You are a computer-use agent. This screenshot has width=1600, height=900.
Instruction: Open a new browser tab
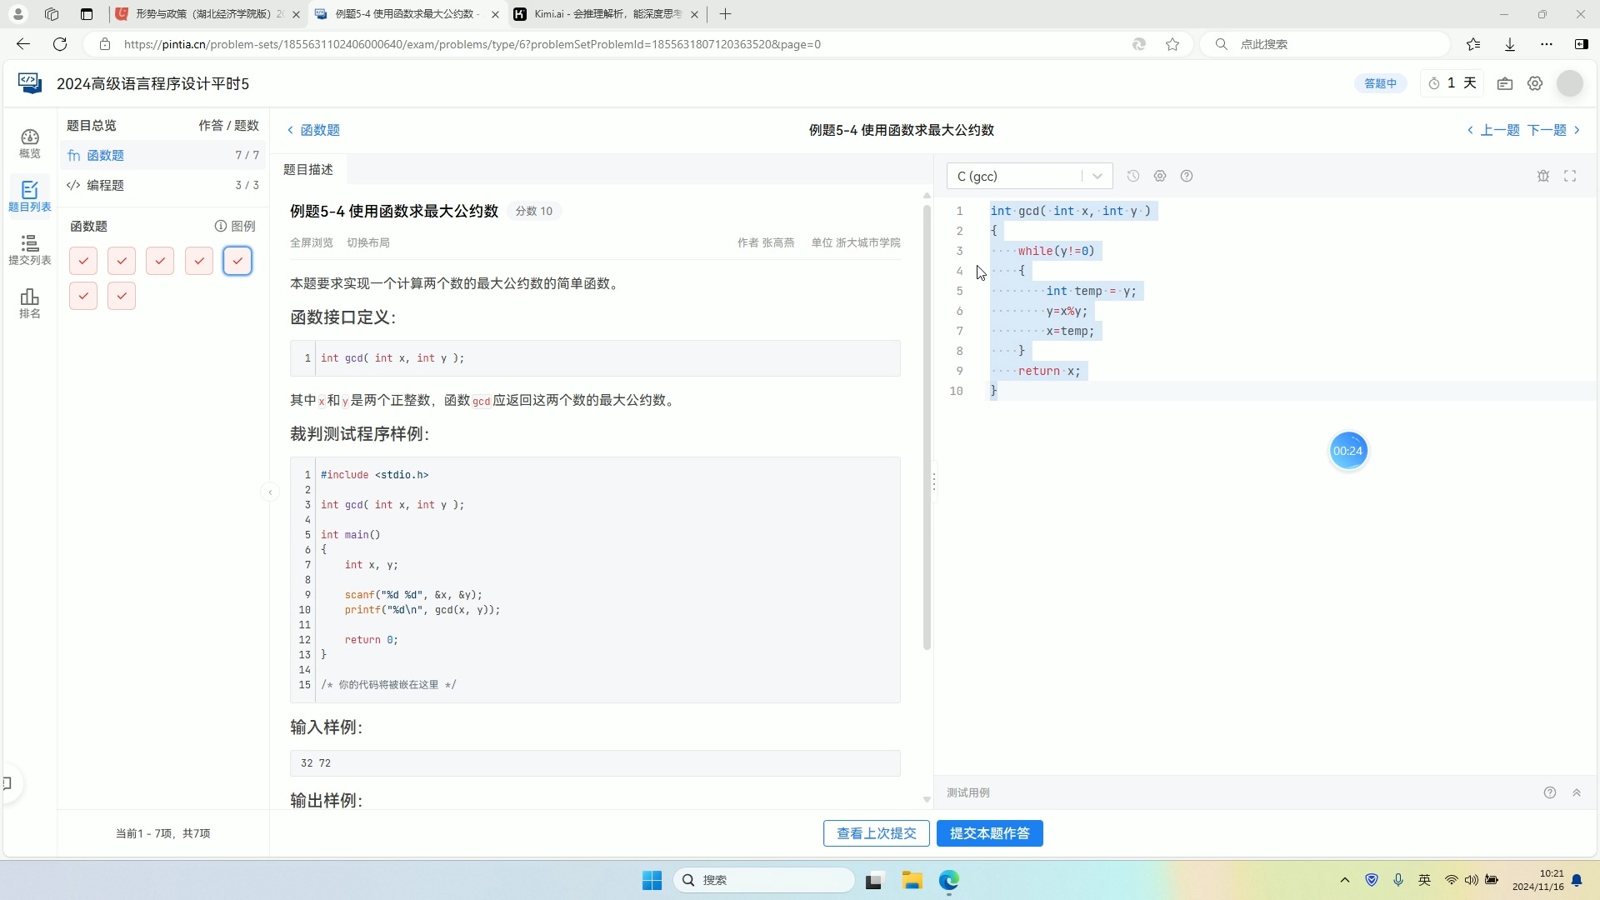[x=726, y=14]
